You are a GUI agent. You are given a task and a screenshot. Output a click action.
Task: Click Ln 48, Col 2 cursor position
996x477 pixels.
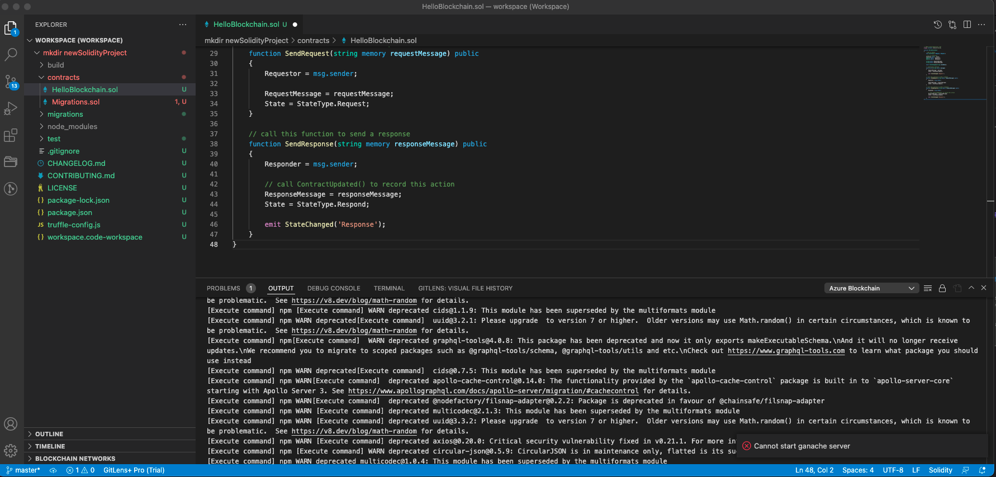click(x=814, y=470)
